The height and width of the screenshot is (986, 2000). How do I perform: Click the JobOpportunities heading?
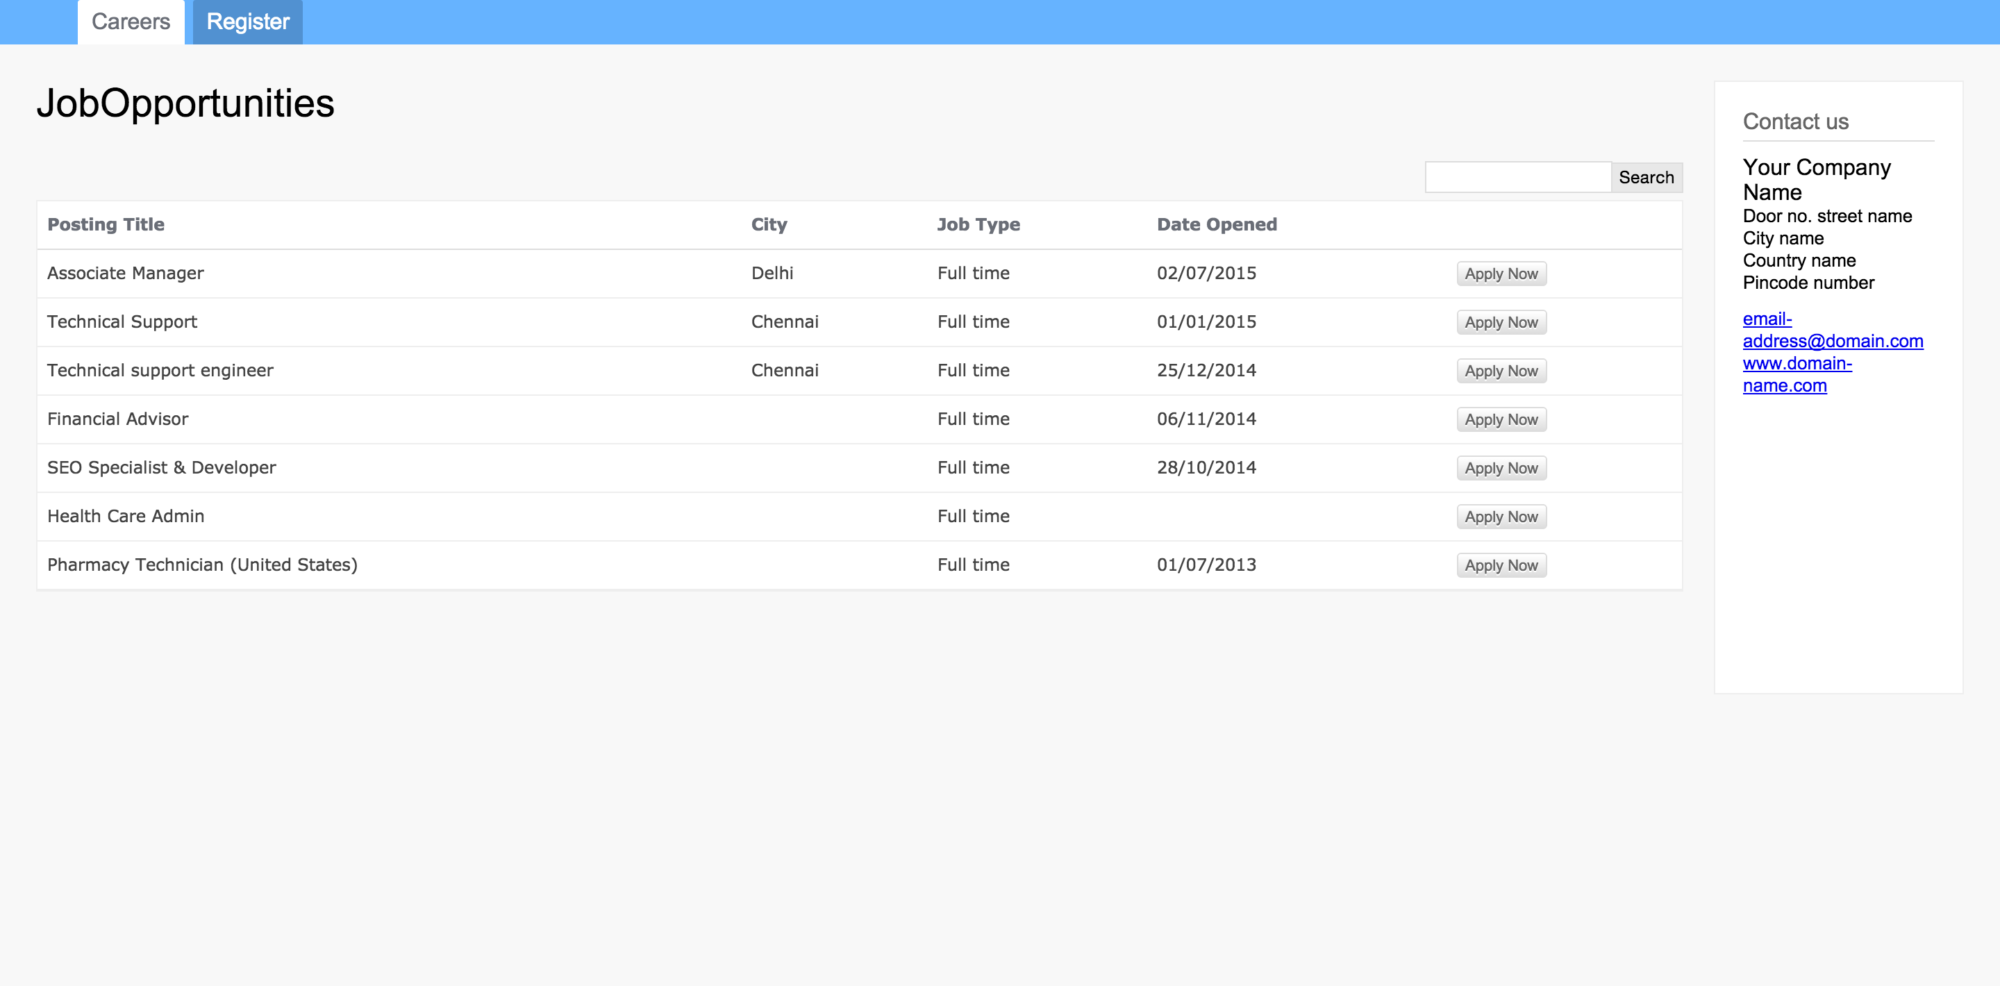(x=185, y=103)
